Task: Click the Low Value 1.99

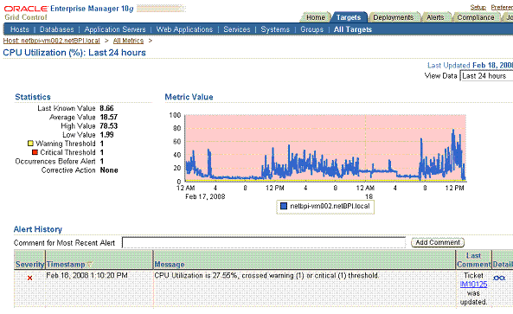Action: 106,135
